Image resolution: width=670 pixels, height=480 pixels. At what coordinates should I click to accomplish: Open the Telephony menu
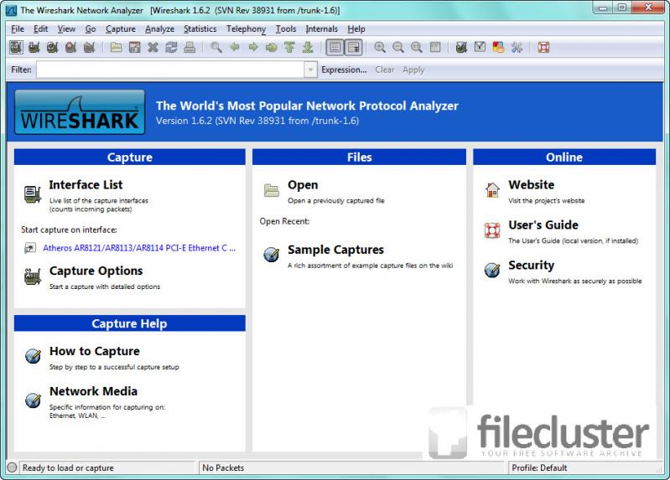pos(247,29)
